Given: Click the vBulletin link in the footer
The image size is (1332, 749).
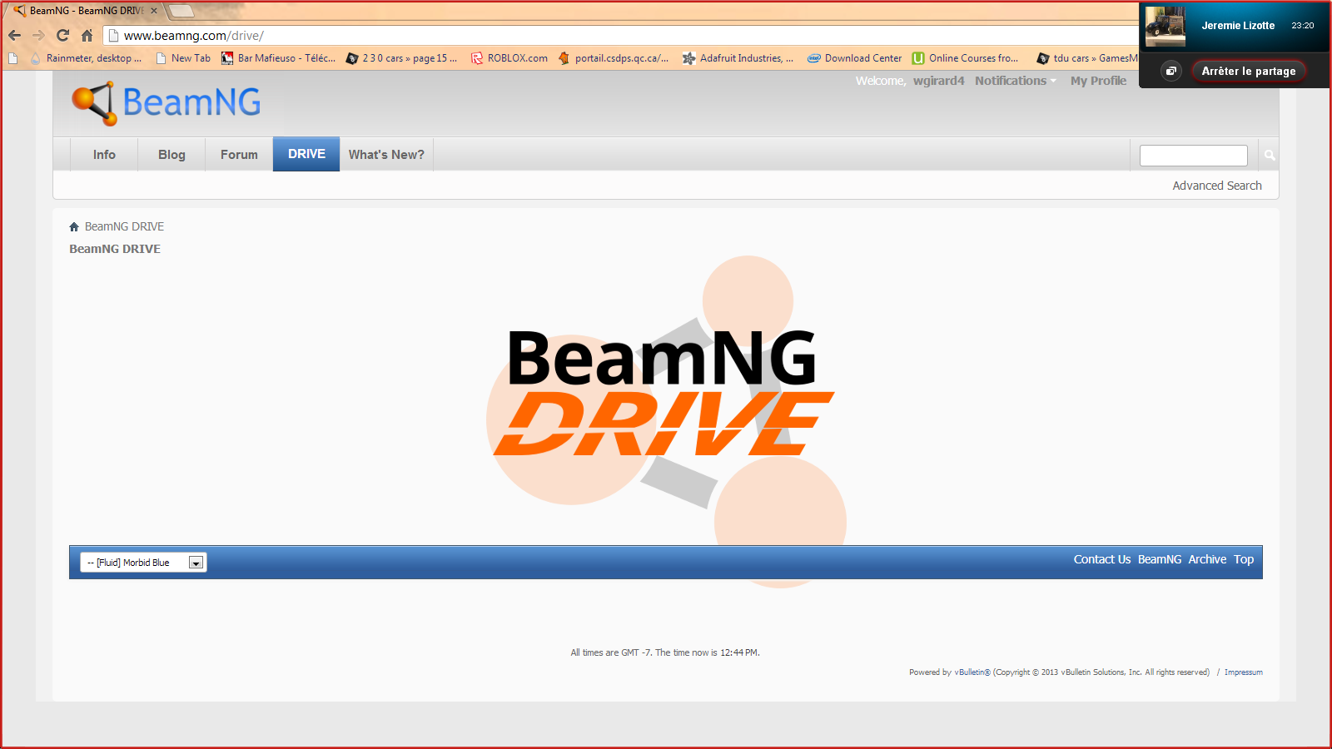Looking at the screenshot, I should (x=972, y=672).
